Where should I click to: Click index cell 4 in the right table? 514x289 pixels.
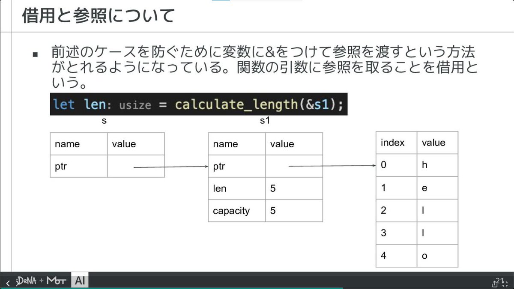[x=397, y=256]
